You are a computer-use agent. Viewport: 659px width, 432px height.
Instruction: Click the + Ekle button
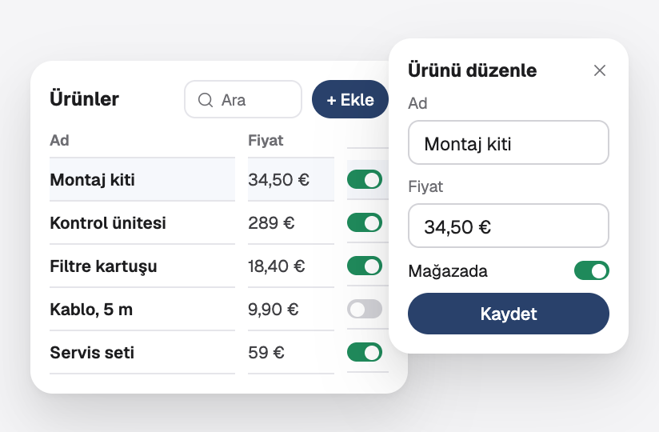click(x=350, y=99)
